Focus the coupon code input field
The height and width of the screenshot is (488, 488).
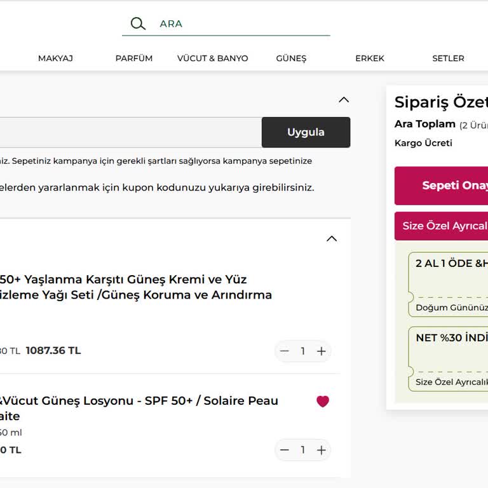[x=127, y=132]
